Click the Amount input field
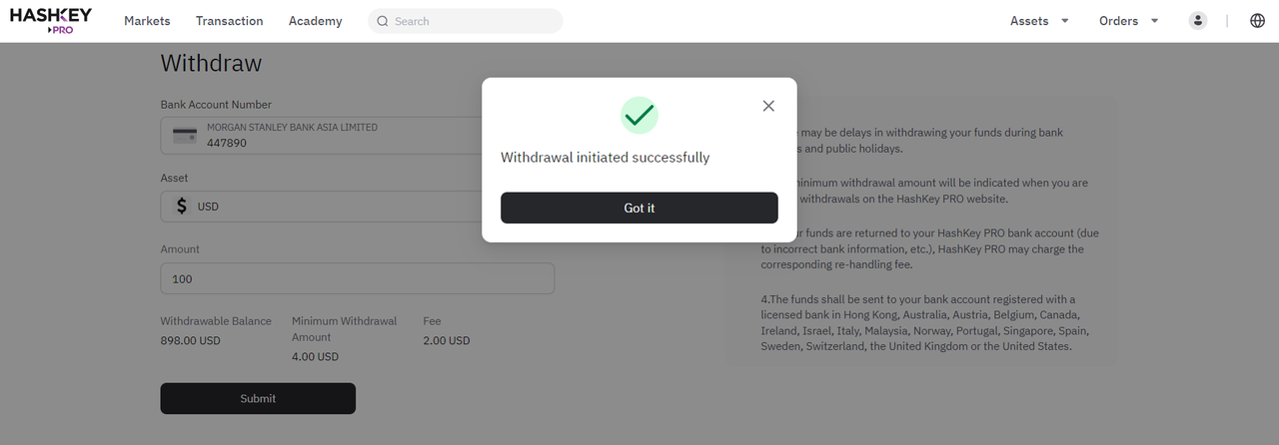Viewport: 1279px width, 445px height. click(x=358, y=278)
